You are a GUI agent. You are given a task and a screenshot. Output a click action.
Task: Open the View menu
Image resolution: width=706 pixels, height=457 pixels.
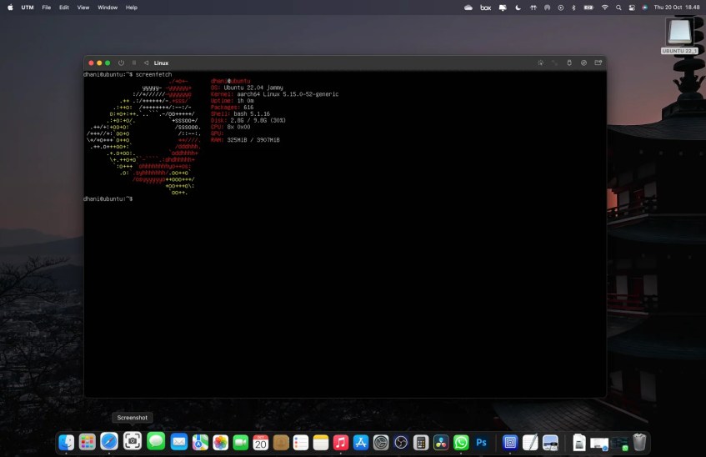[83, 8]
